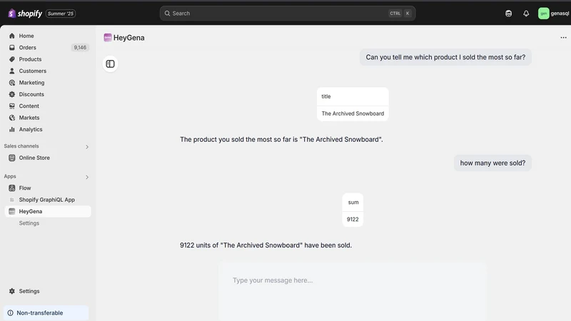This screenshot has height=321, width=571.
Task: Click the Shopify GraphiQL App icon
Action: click(x=12, y=200)
